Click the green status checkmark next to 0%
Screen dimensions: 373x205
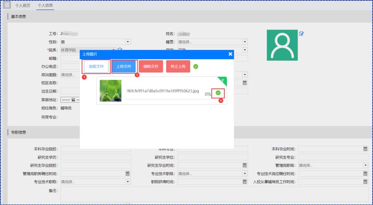tap(218, 93)
